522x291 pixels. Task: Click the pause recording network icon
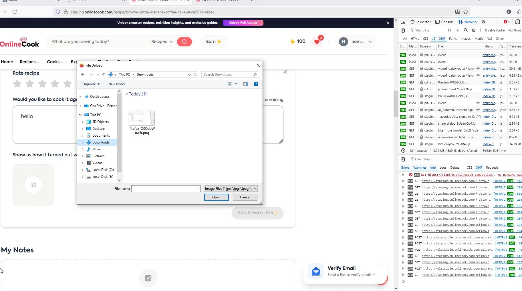point(450,30)
